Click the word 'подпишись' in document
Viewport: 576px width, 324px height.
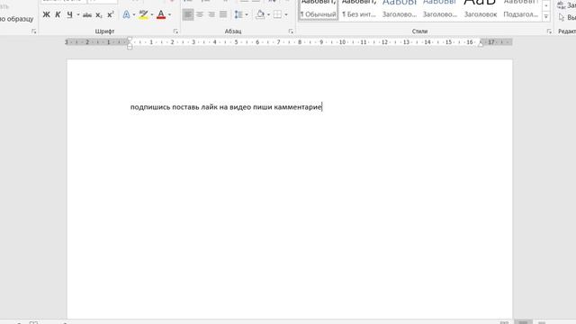[150, 107]
